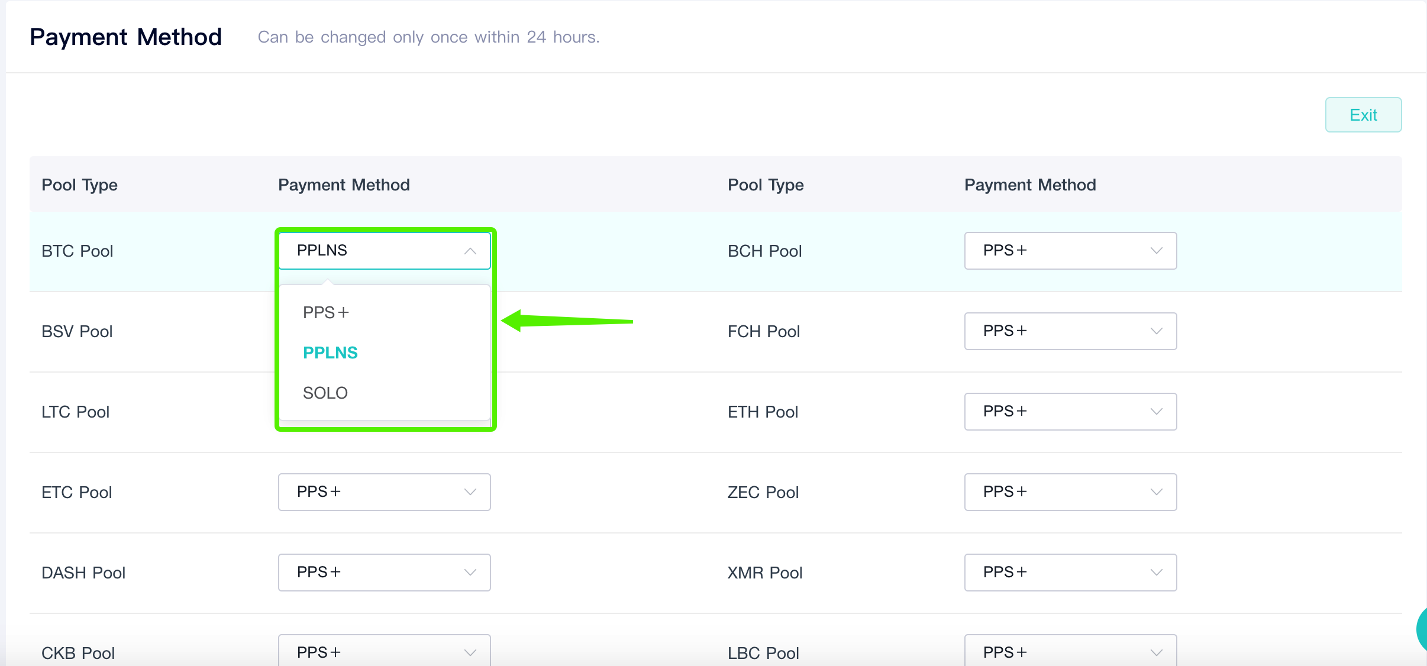
Task: Click the BTC Pool row label
Action: (x=77, y=251)
